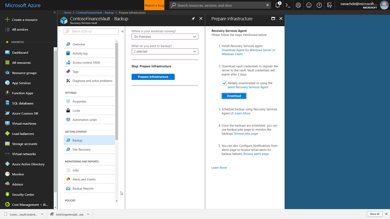Open Automation script item
Viewport: 390px width, 219px height.
pos(89,120)
